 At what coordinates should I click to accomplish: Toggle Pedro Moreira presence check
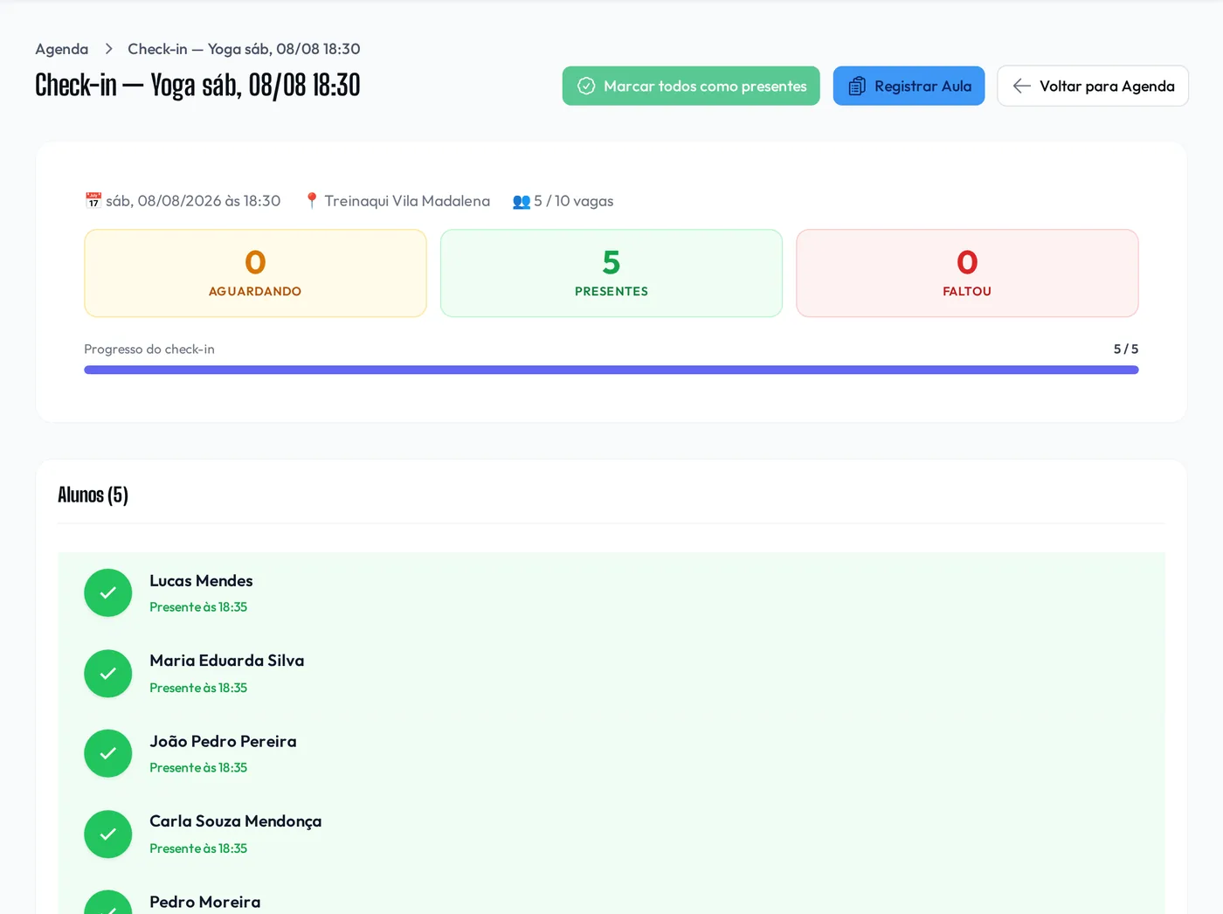pos(108,903)
